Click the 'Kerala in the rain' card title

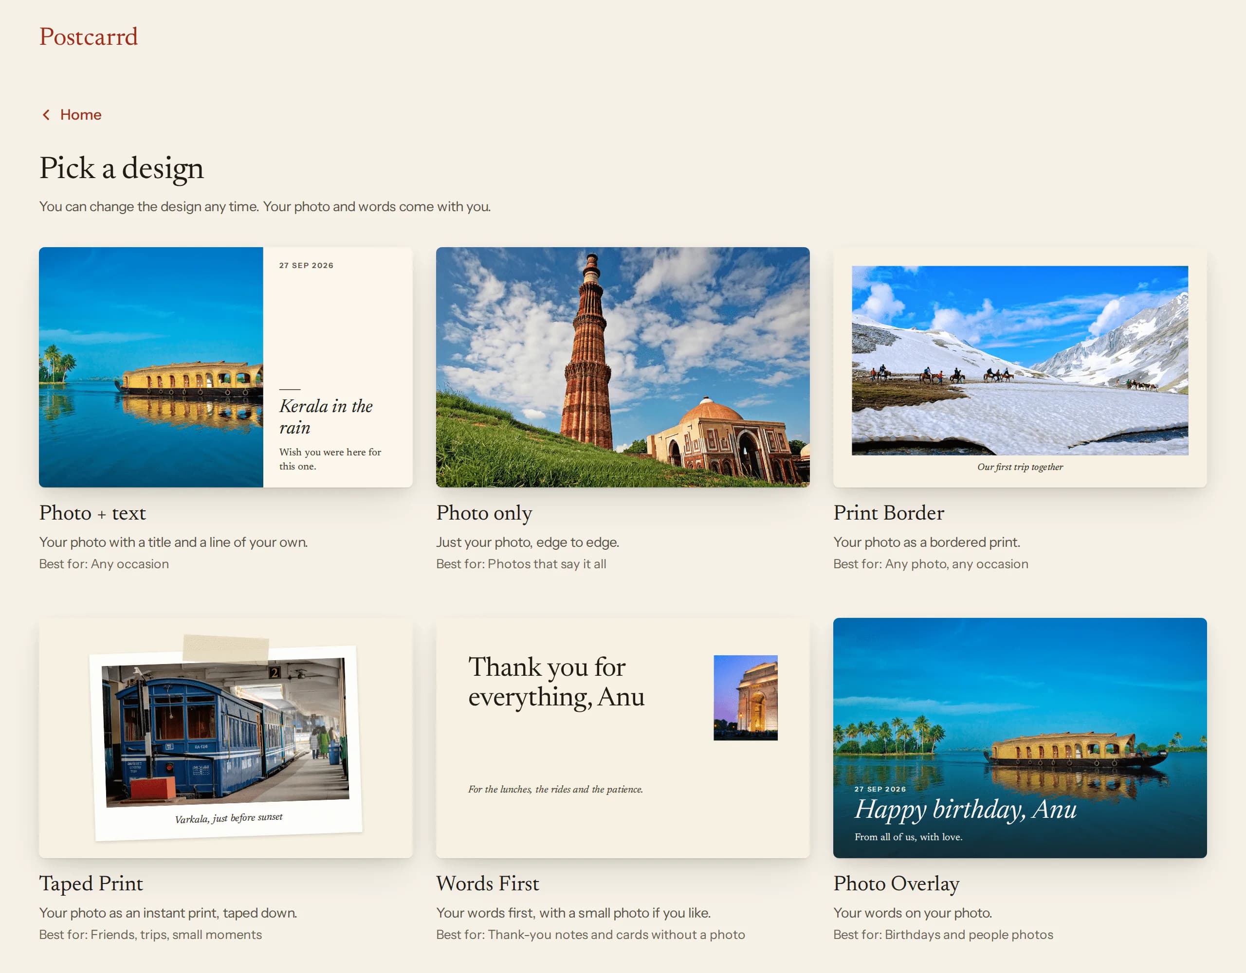tap(326, 416)
